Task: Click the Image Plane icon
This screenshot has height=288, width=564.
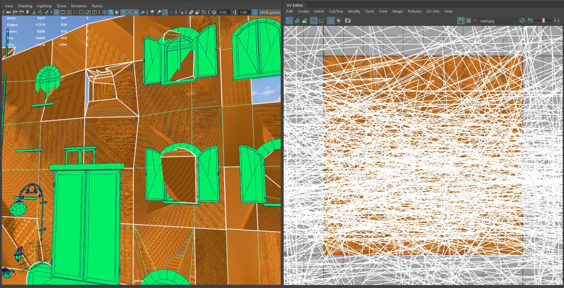Action: (x=34, y=12)
